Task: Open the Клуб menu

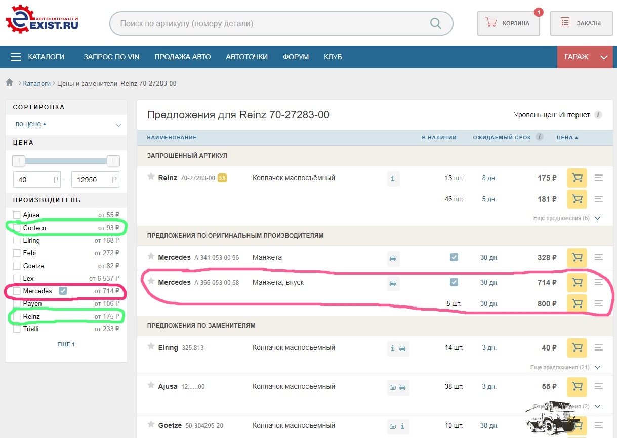Action: tap(333, 57)
